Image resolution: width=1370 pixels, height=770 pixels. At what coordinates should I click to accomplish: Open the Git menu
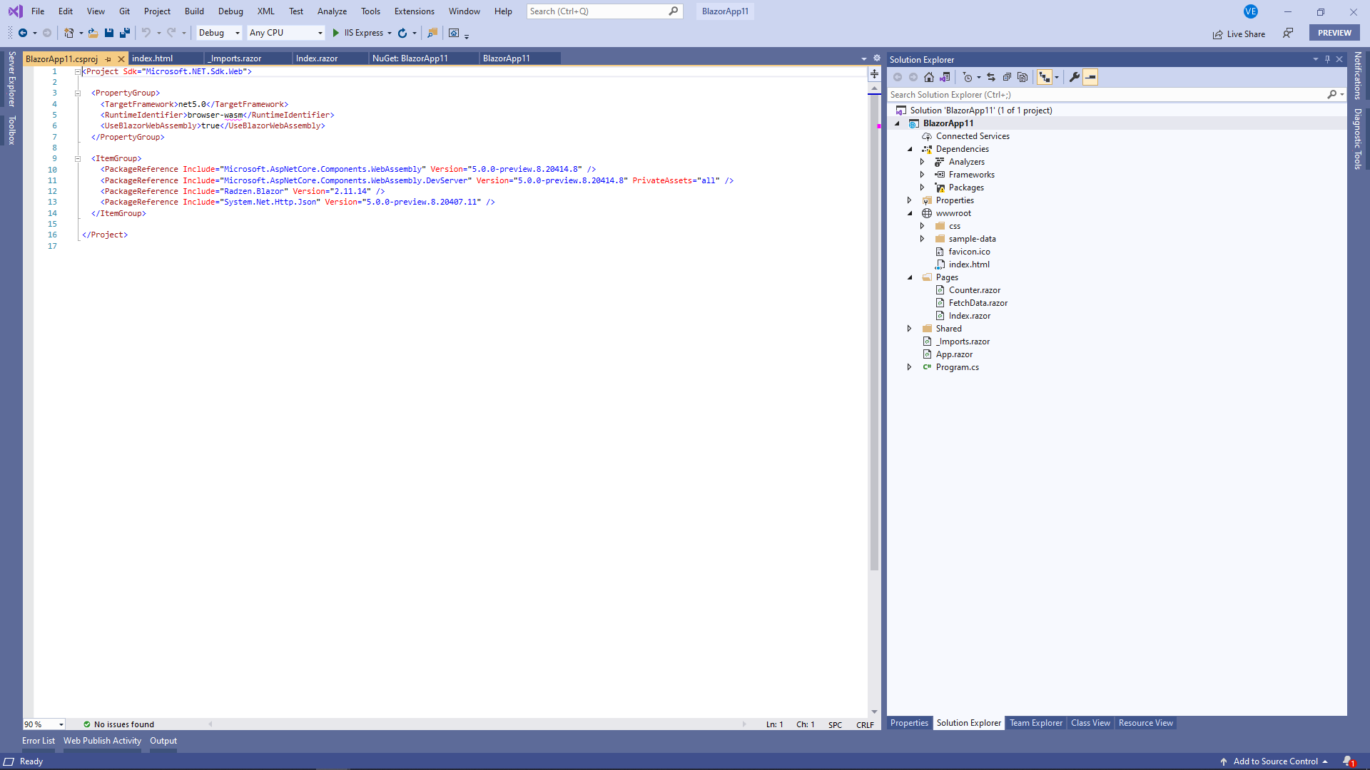point(124,11)
